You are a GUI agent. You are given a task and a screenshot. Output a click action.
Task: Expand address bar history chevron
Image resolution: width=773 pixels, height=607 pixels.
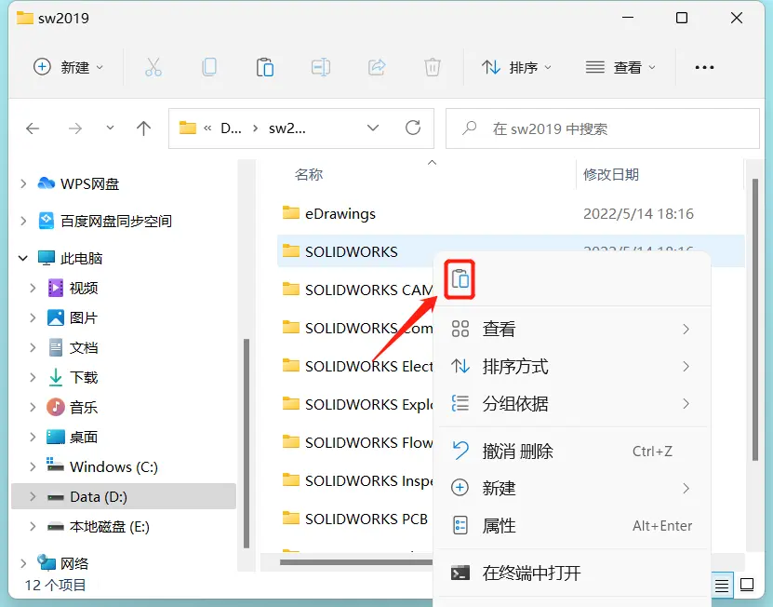(373, 128)
